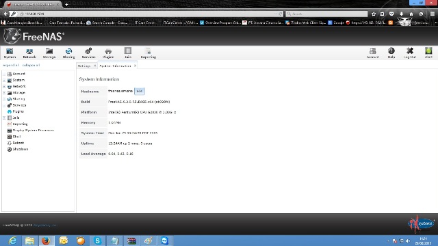Click the browser search field
The width and height of the screenshot is (438, 246).
[327, 14]
